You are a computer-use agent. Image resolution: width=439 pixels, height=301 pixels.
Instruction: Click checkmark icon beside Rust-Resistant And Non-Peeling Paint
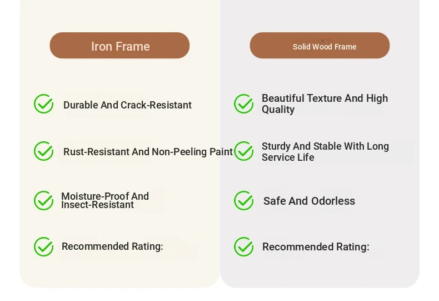pyautogui.click(x=44, y=151)
